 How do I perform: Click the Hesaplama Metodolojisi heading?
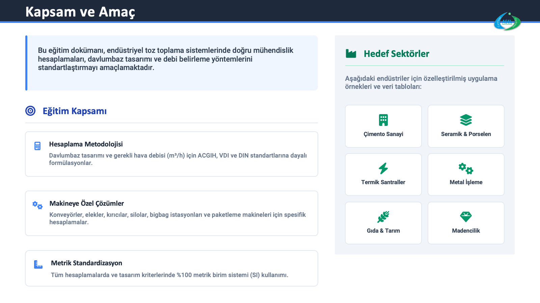[x=86, y=144]
